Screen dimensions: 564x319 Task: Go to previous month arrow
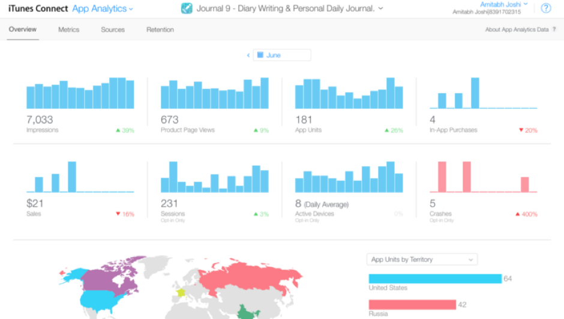click(248, 55)
